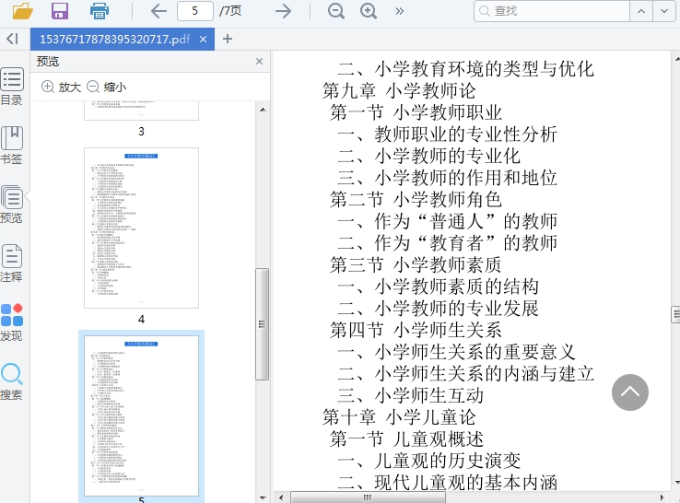The height and width of the screenshot is (503, 680).
Task: Go to previous search result arrow
Action: (x=641, y=11)
